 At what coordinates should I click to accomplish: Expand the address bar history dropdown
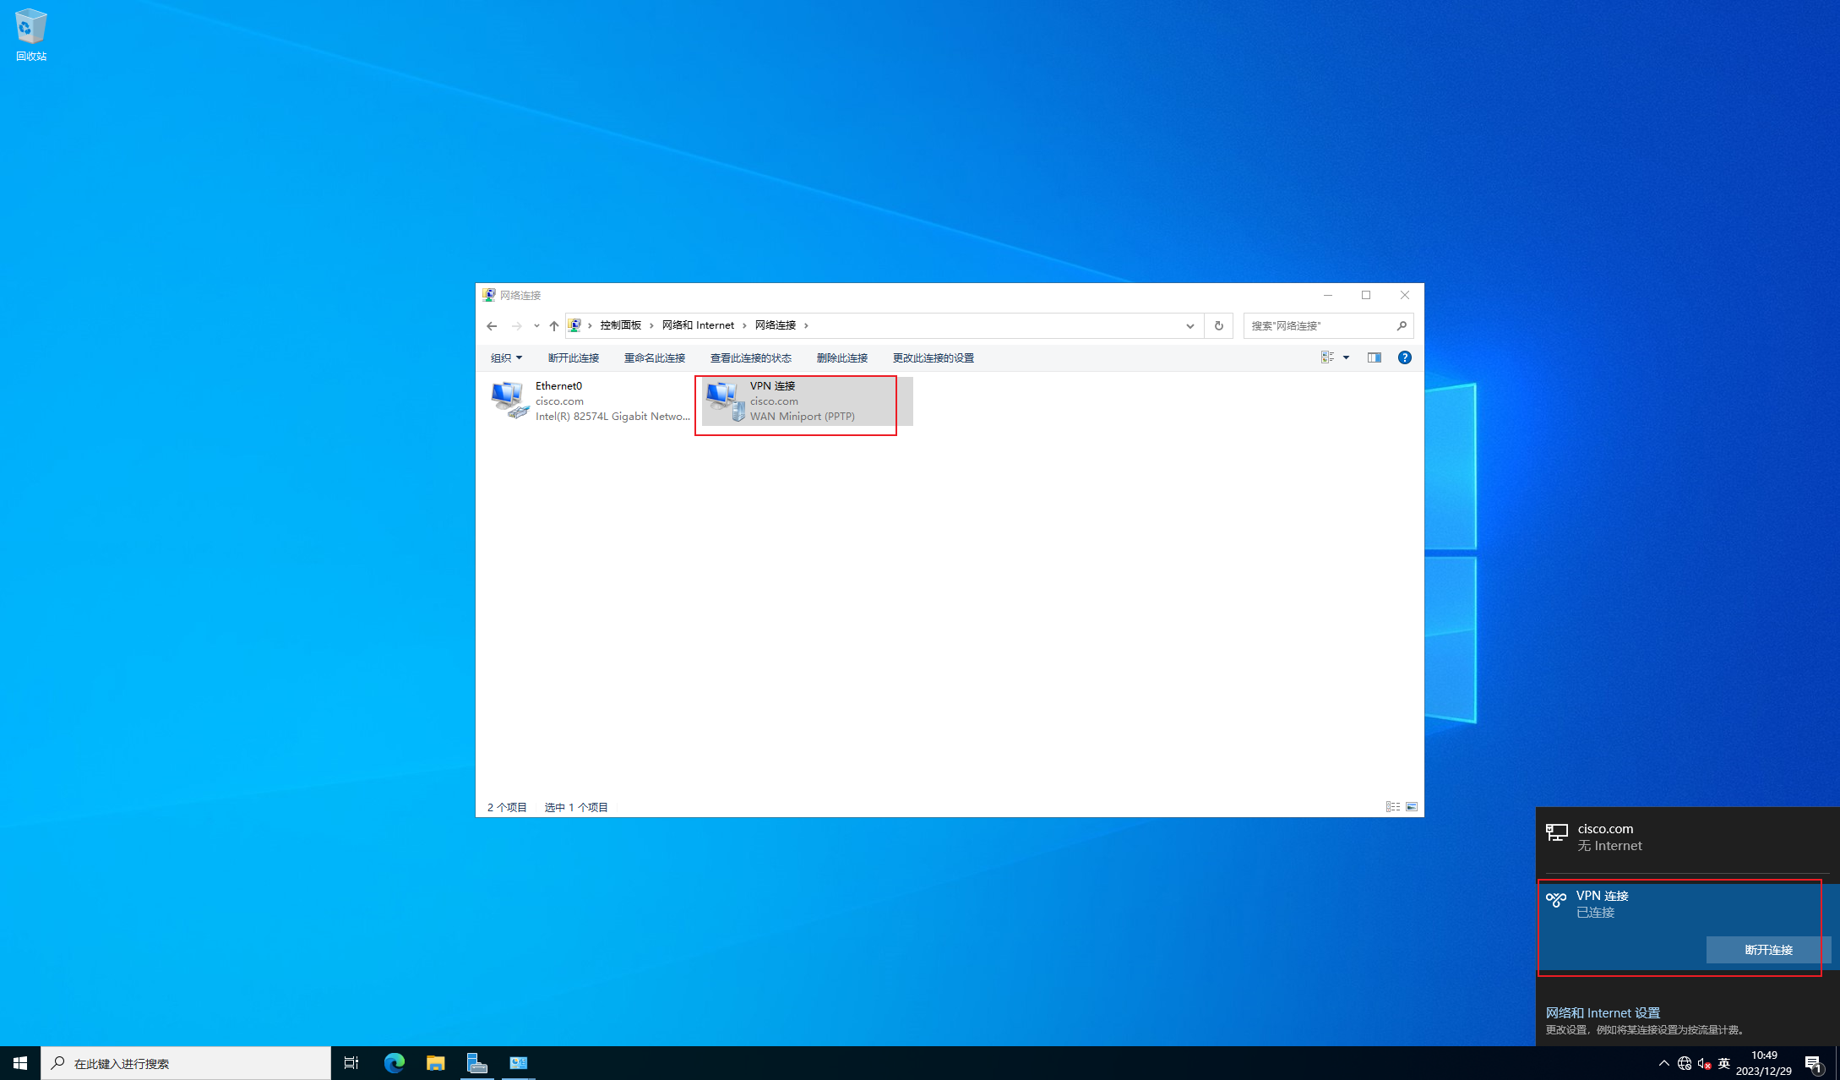click(1189, 325)
